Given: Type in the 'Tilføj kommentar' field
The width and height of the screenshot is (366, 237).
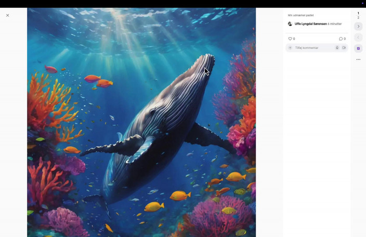Looking at the screenshot, I should pos(313,48).
